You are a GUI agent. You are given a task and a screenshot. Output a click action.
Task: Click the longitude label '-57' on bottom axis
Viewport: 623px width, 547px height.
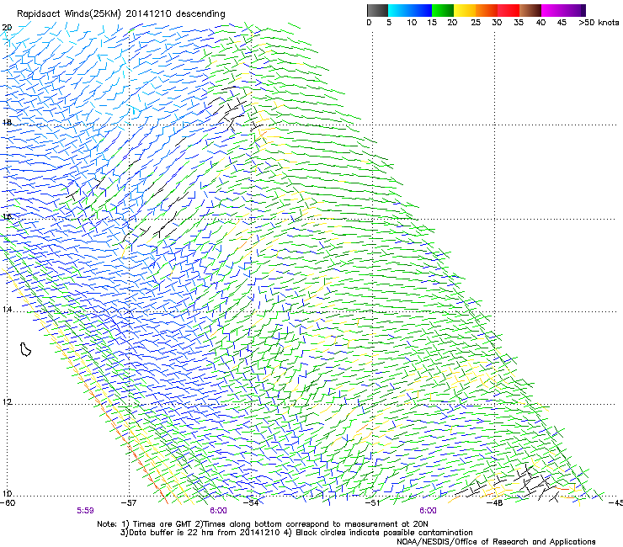129,503
